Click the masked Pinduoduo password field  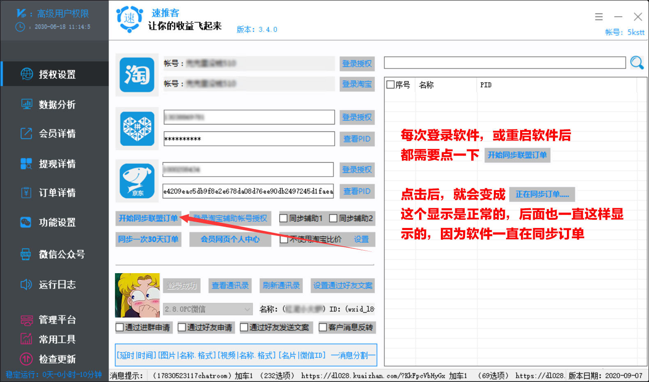tap(249, 138)
